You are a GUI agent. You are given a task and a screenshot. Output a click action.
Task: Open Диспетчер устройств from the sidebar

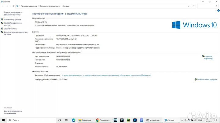[12, 19]
